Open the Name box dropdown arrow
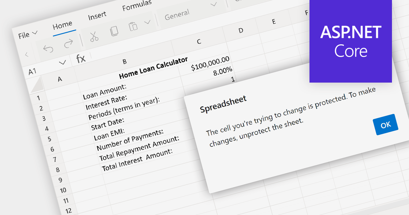The width and height of the screenshot is (409, 215). coord(63,62)
